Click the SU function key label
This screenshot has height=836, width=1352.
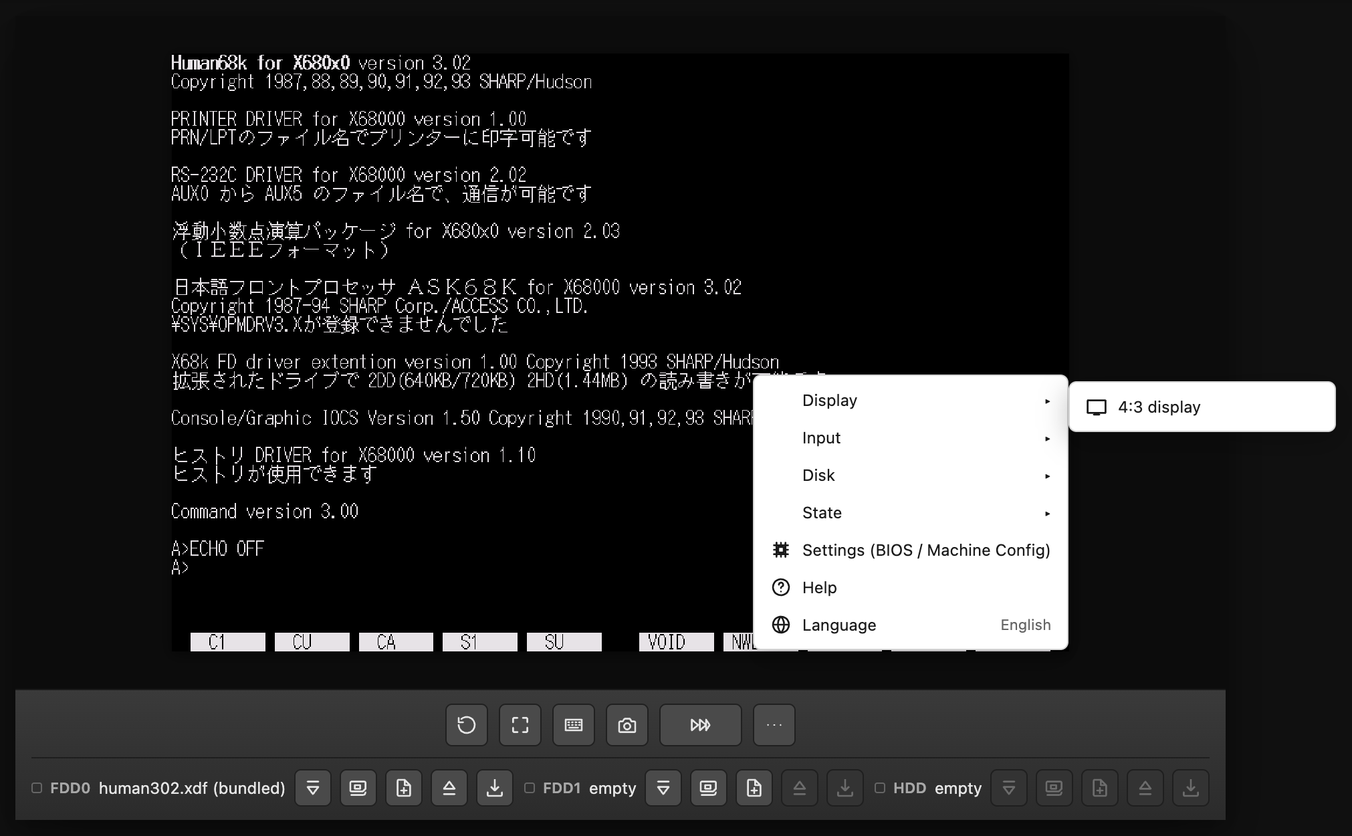click(564, 642)
